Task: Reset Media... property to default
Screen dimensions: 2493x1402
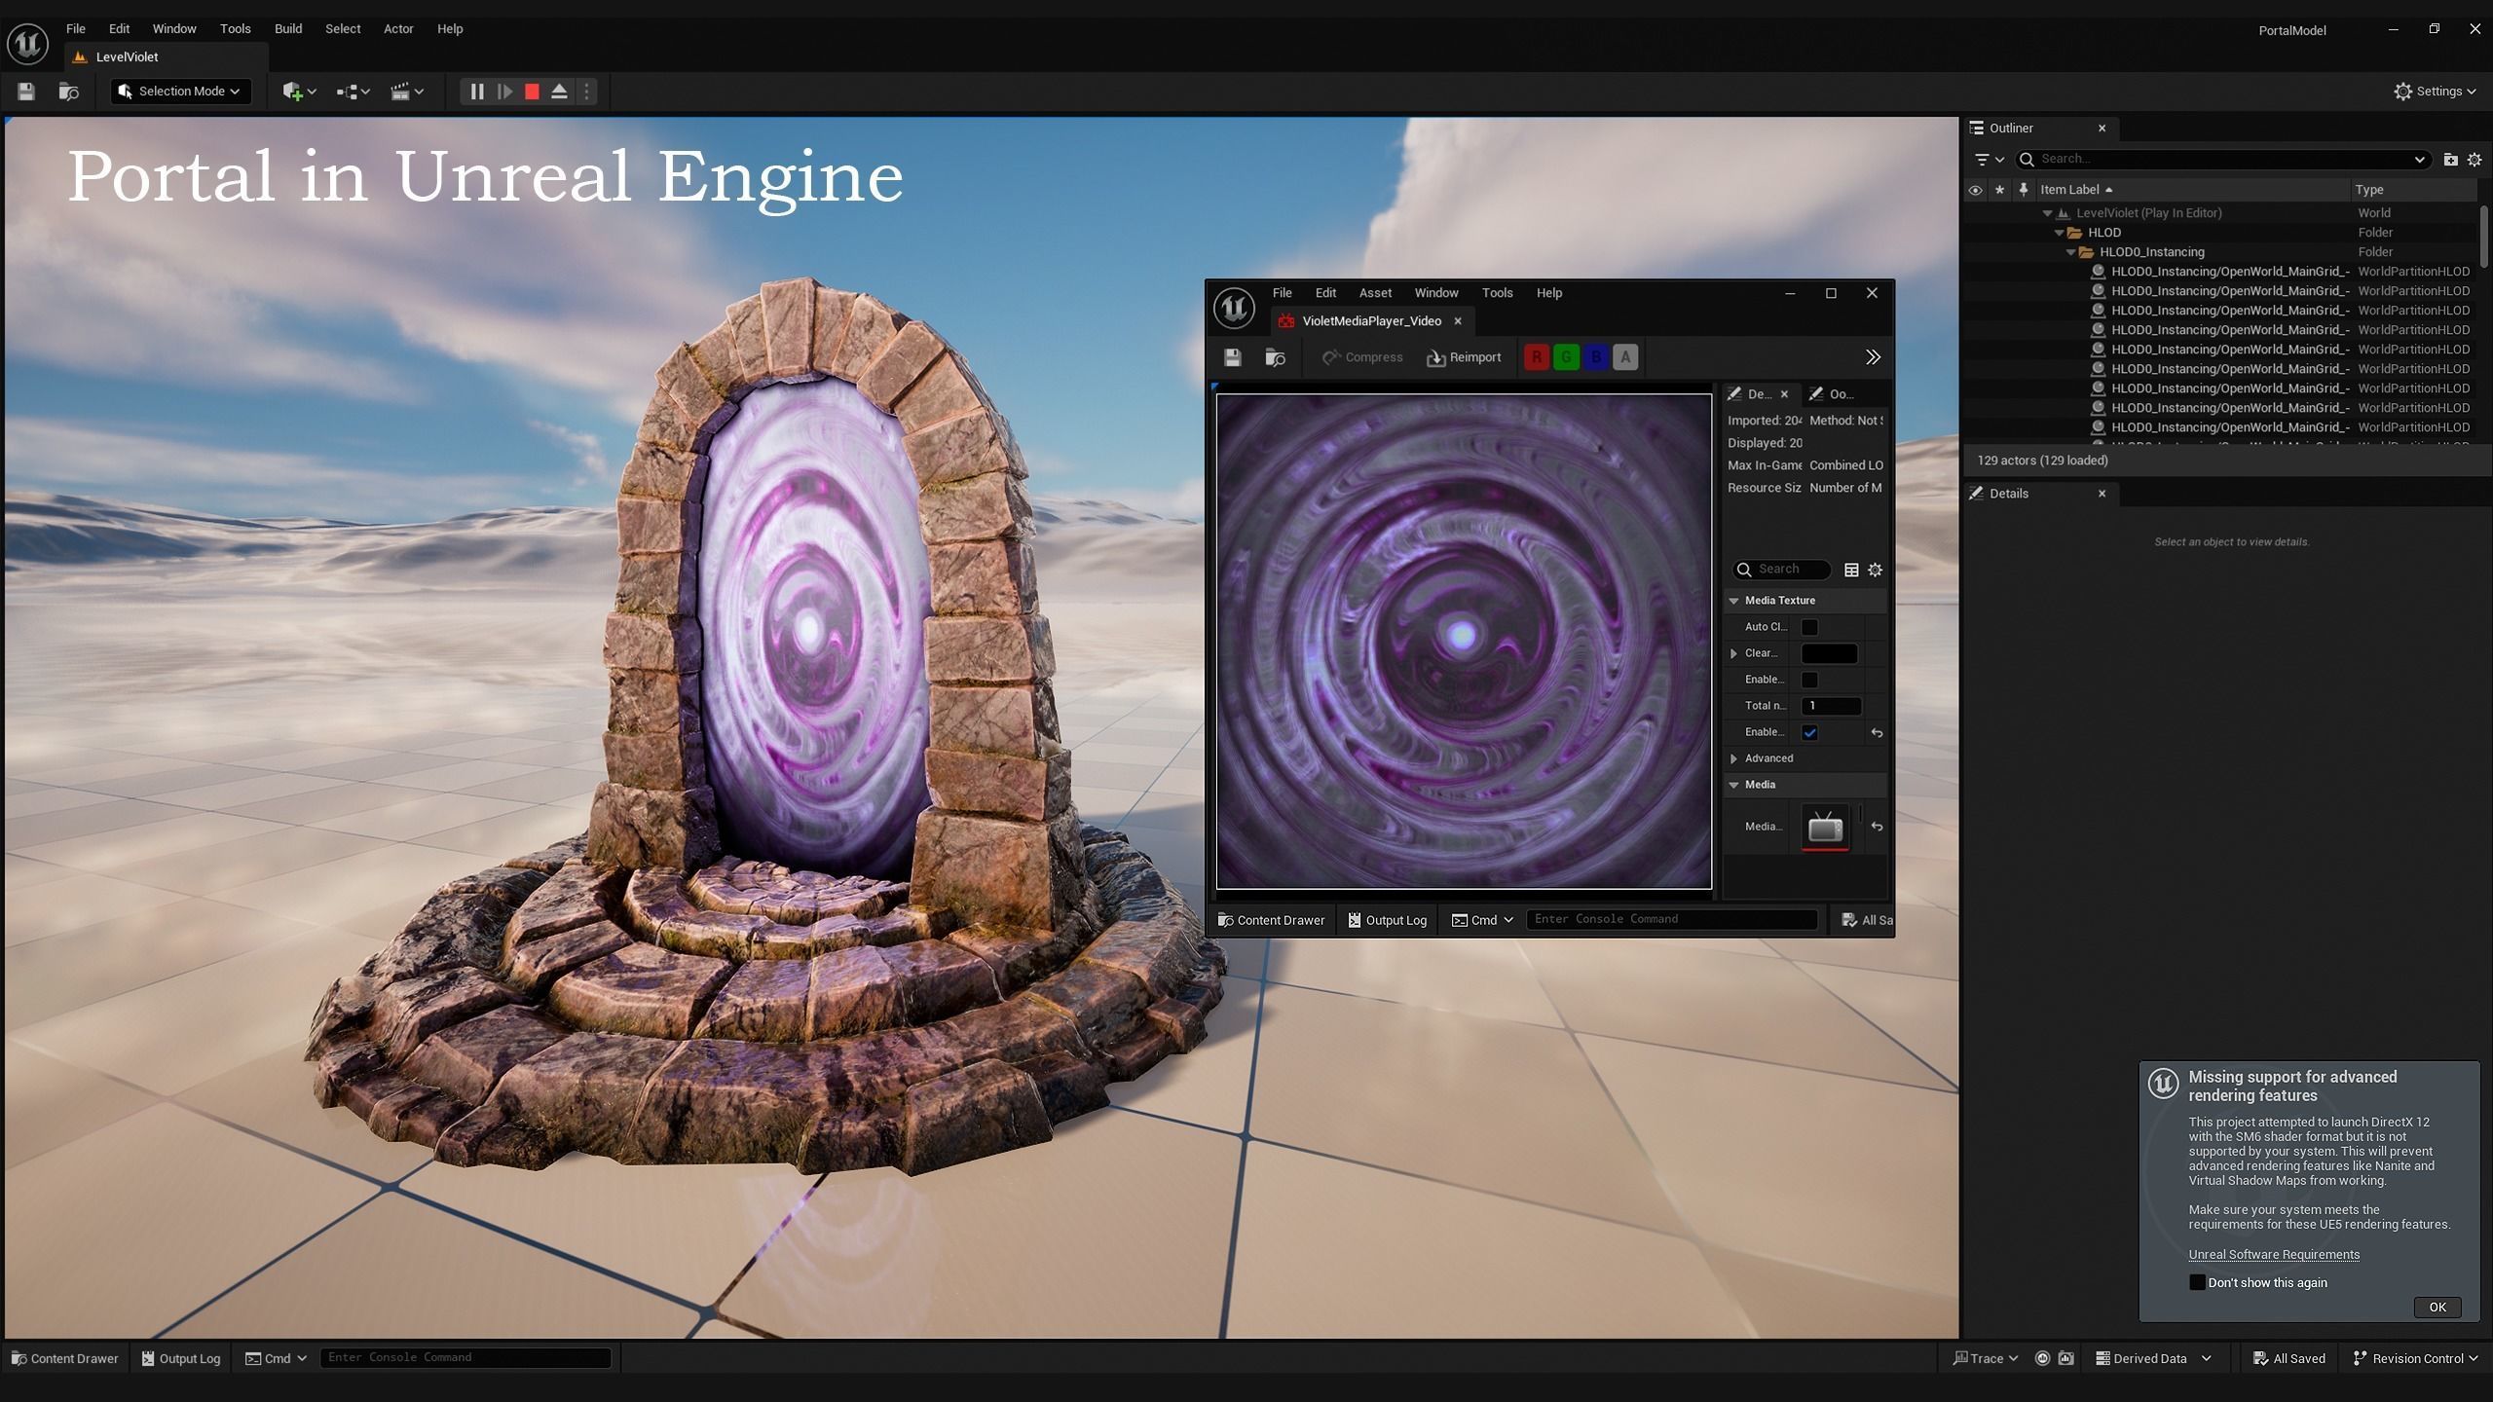Action: pyautogui.click(x=1877, y=827)
